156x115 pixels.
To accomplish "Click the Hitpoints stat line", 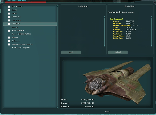I will pyautogui.click(x=124, y=23).
